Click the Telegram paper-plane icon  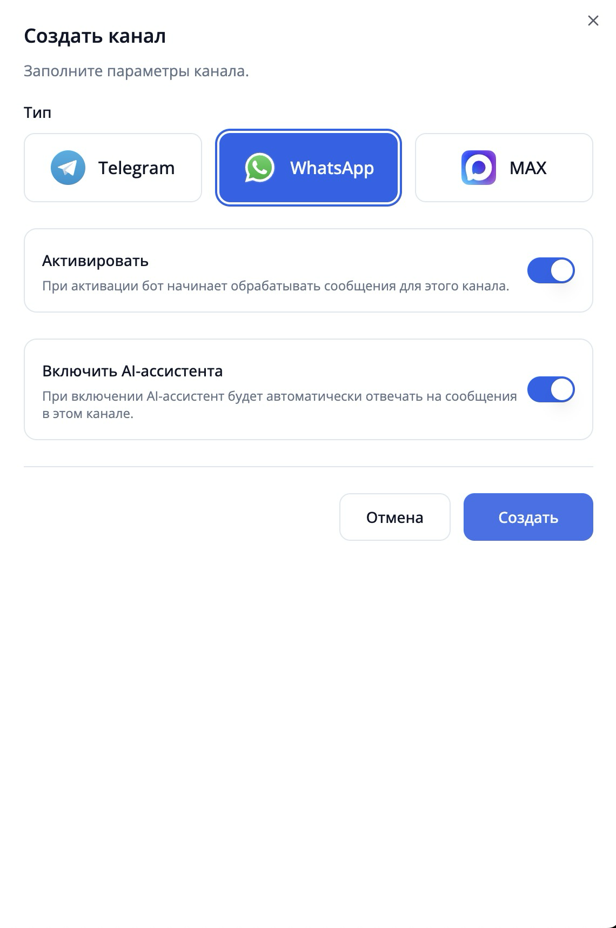click(x=68, y=168)
